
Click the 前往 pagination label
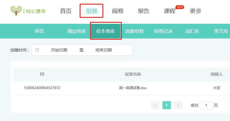coord(195,105)
